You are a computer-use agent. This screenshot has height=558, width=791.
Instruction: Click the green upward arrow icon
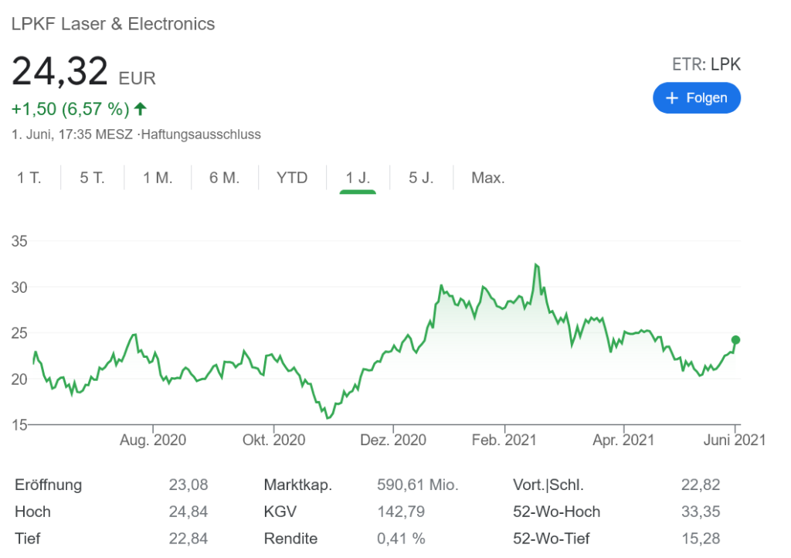point(139,108)
